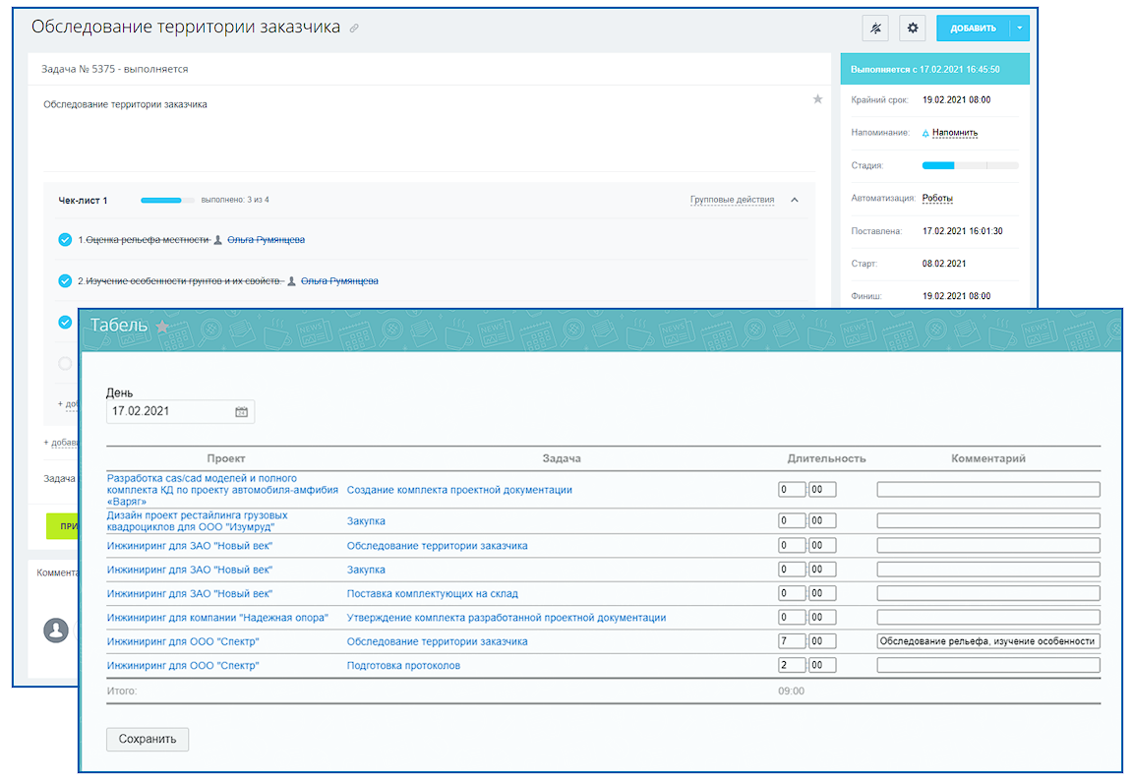Open the Групповые действия menu
The image size is (1133, 782).
click(x=732, y=201)
